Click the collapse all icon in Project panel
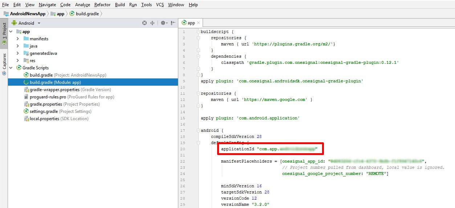Screen dimensions: 455x208 coord(153,23)
